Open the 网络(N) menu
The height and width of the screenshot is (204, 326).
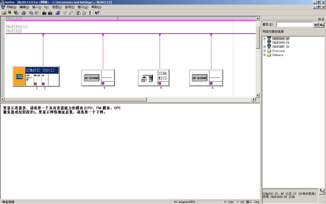click(x=11, y=7)
